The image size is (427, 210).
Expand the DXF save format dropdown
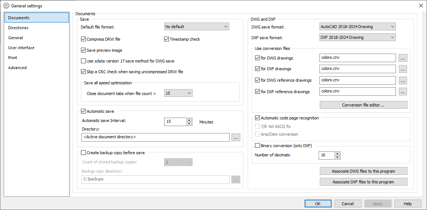coord(357,37)
